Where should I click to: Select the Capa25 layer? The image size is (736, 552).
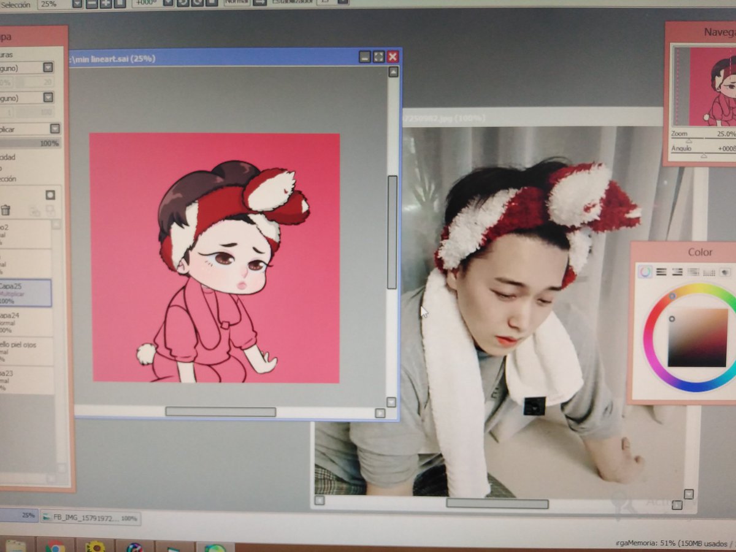pyautogui.click(x=26, y=293)
